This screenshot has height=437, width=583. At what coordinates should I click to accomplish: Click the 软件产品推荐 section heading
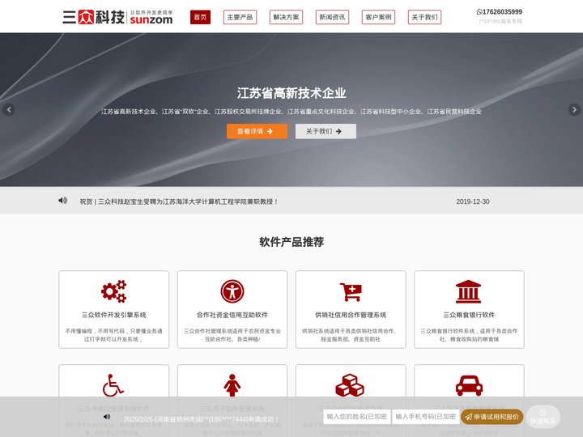click(291, 242)
